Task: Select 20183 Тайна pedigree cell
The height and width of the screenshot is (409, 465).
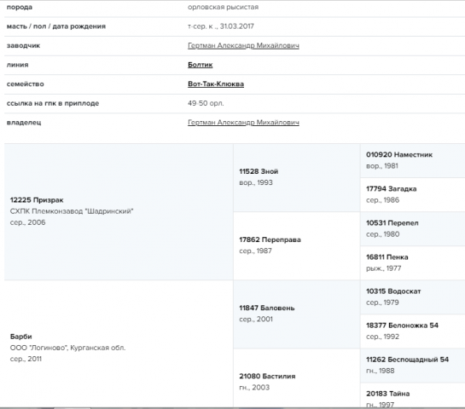Action: click(x=412, y=395)
